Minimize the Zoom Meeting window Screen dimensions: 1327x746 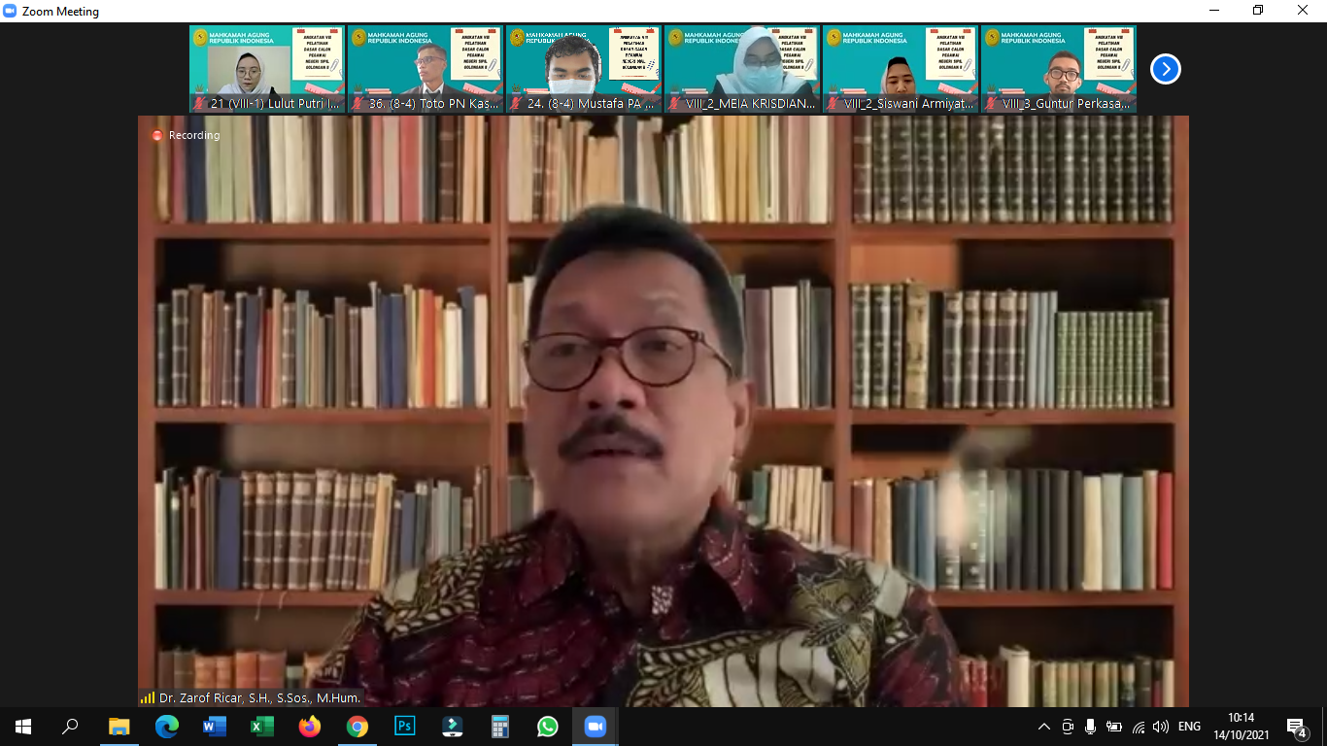coord(1213,11)
